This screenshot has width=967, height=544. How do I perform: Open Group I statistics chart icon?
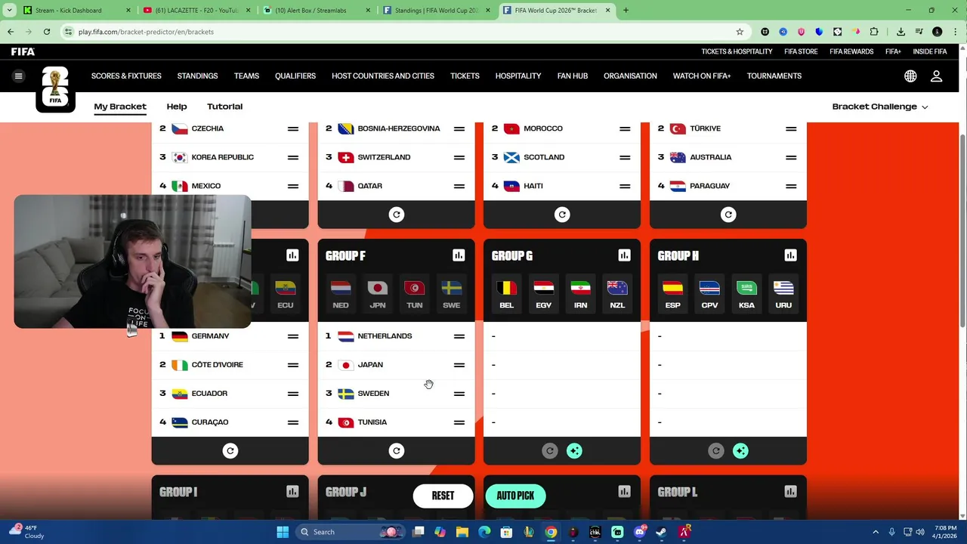coord(292,492)
